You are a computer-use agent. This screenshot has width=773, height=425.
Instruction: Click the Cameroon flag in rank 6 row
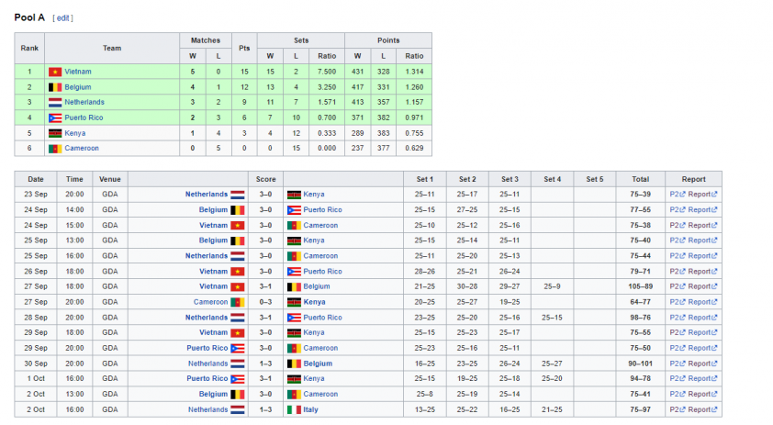55,149
